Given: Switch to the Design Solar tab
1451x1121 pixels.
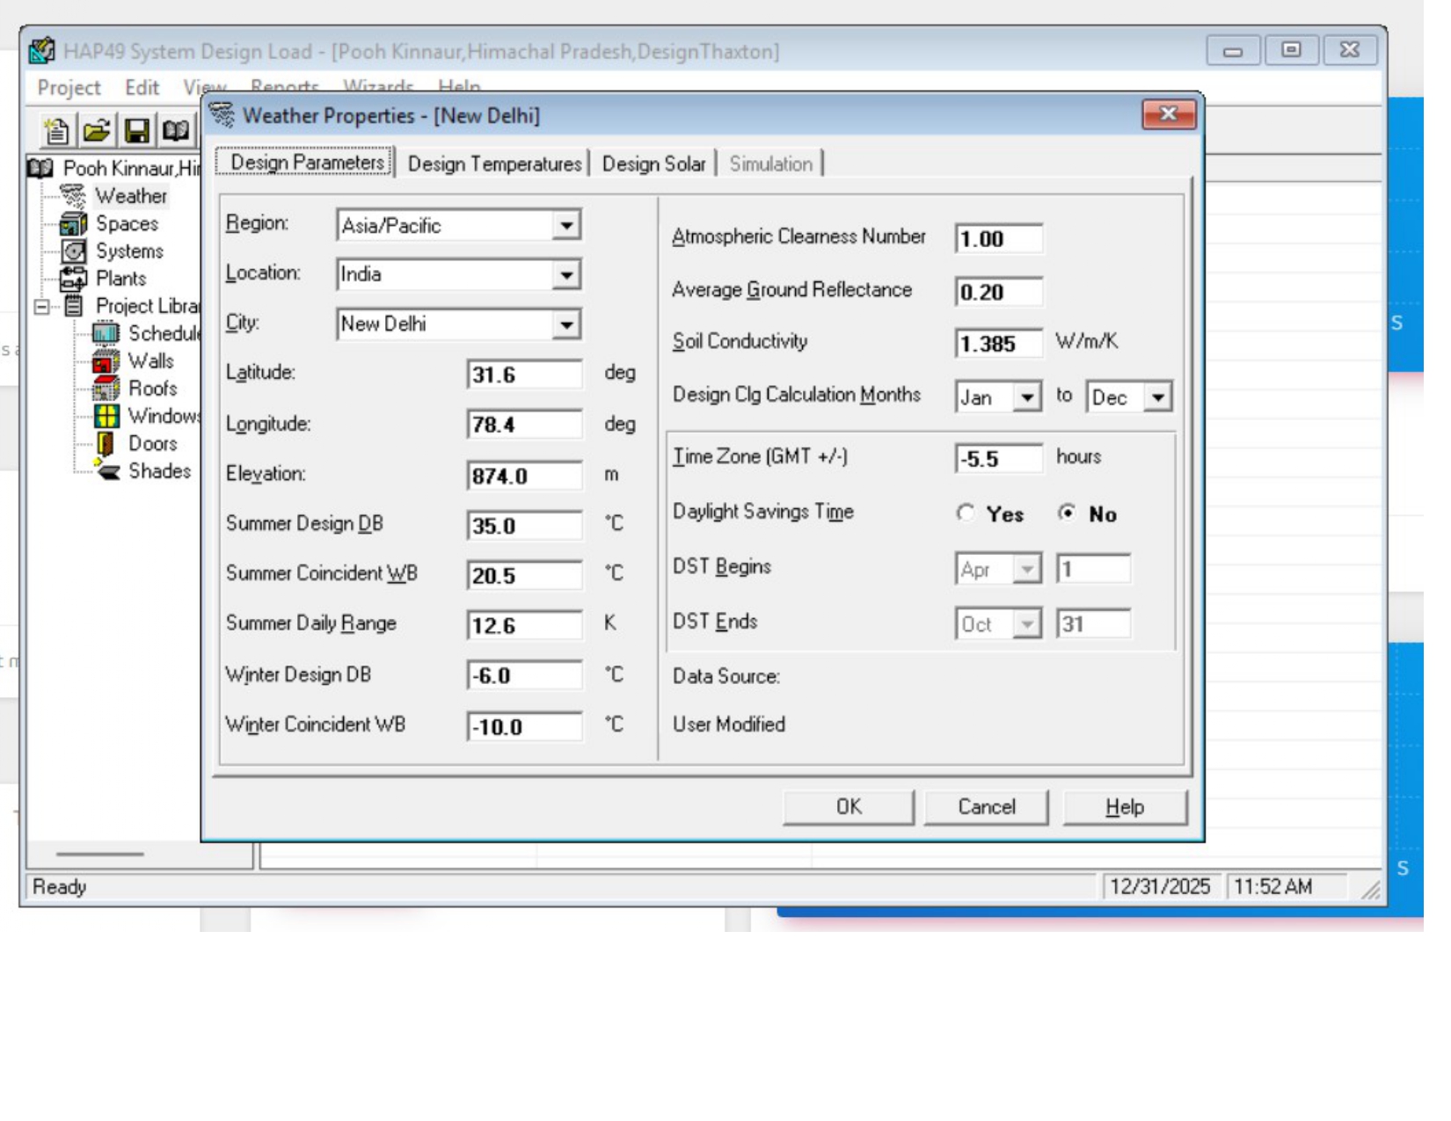Looking at the screenshot, I should click(653, 164).
